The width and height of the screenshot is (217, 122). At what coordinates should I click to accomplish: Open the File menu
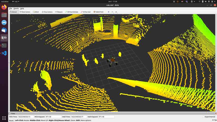click(x=11, y=9)
